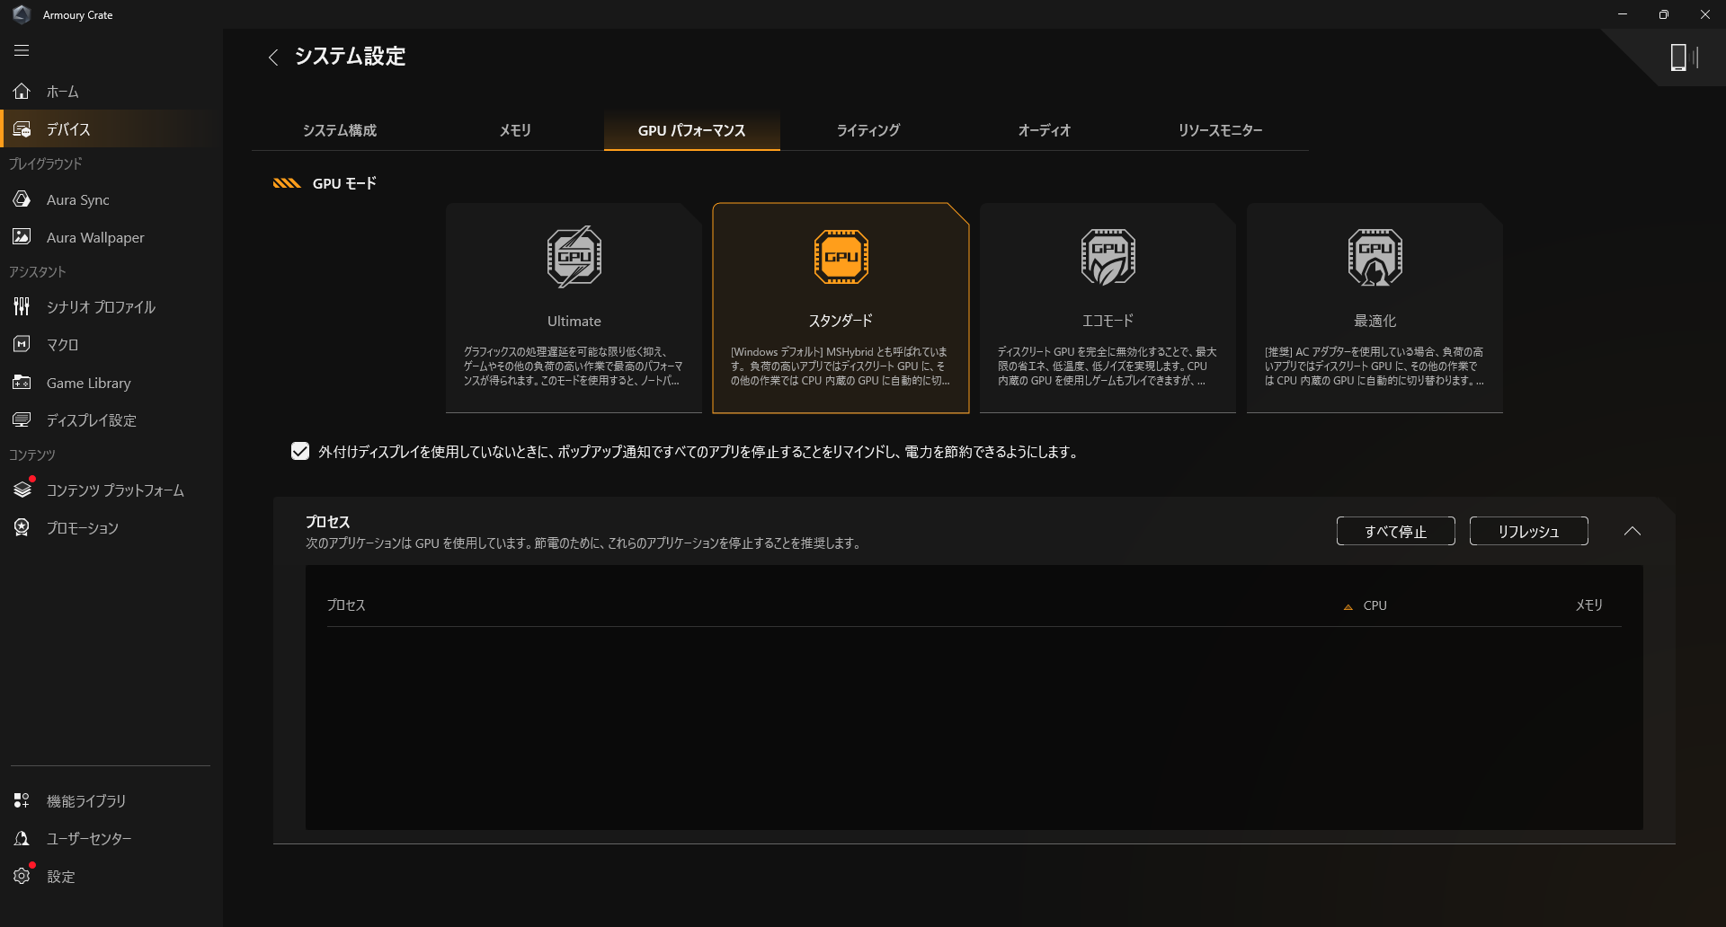Screen dimensions: 1726x927
Task: Click the 最適化 GPU icon
Action: pos(1375,257)
